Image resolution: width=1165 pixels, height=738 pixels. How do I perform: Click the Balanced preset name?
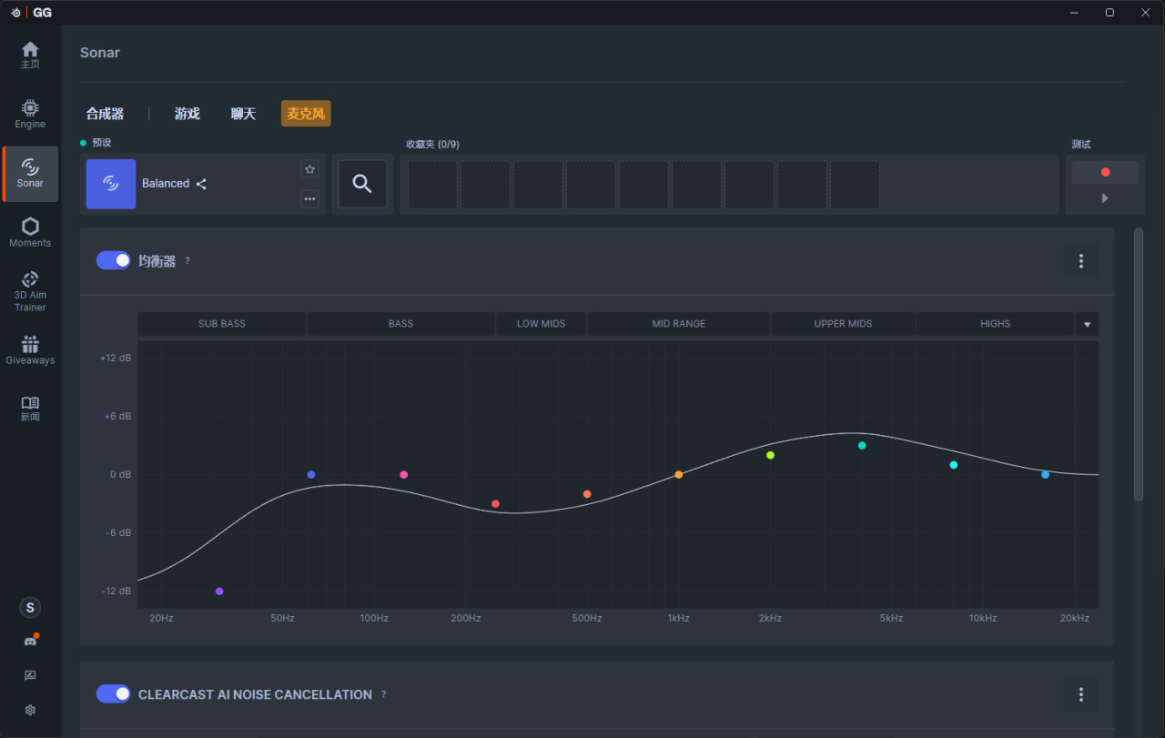click(x=166, y=184)
